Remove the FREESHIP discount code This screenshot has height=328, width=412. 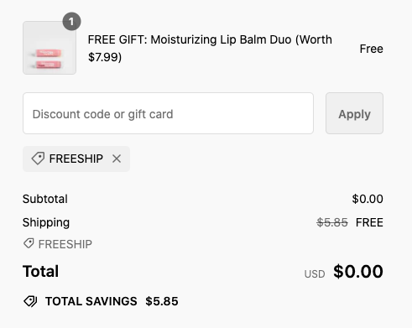click(117, 159)
